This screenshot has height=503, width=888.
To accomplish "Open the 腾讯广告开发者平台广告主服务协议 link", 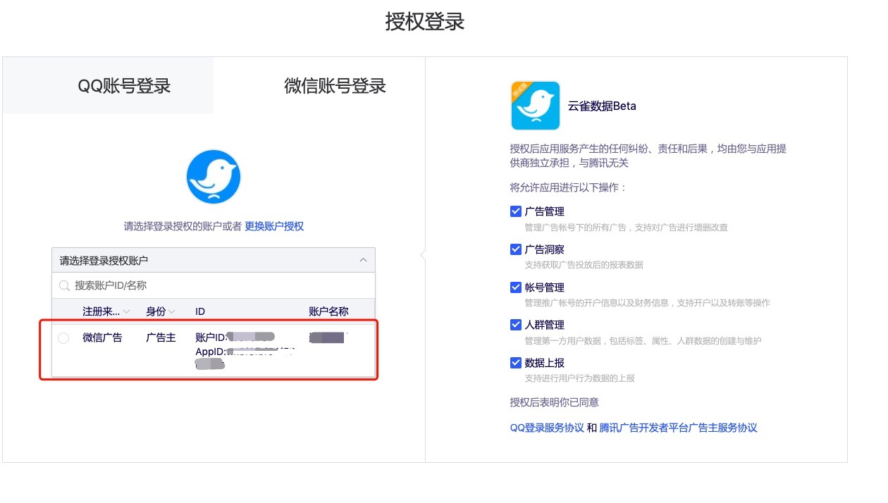I will [x=678, y=428].
